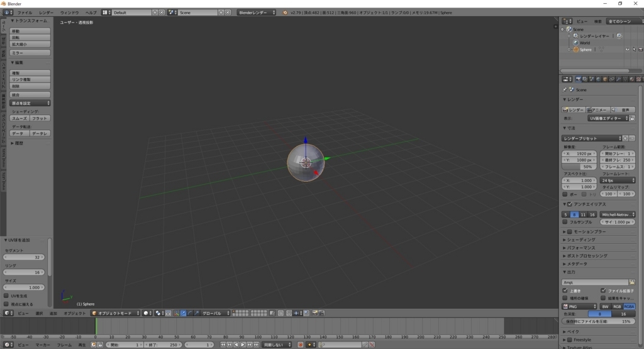Open timeline editor type selector clock icon
This screenshot has height=349, width=644.
click(x=8, y=345)
